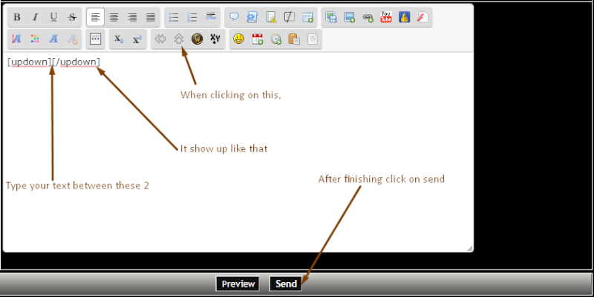Screen dimensions: 594x297
Task: Apply superscript formatting
Action: coord(137,39)
